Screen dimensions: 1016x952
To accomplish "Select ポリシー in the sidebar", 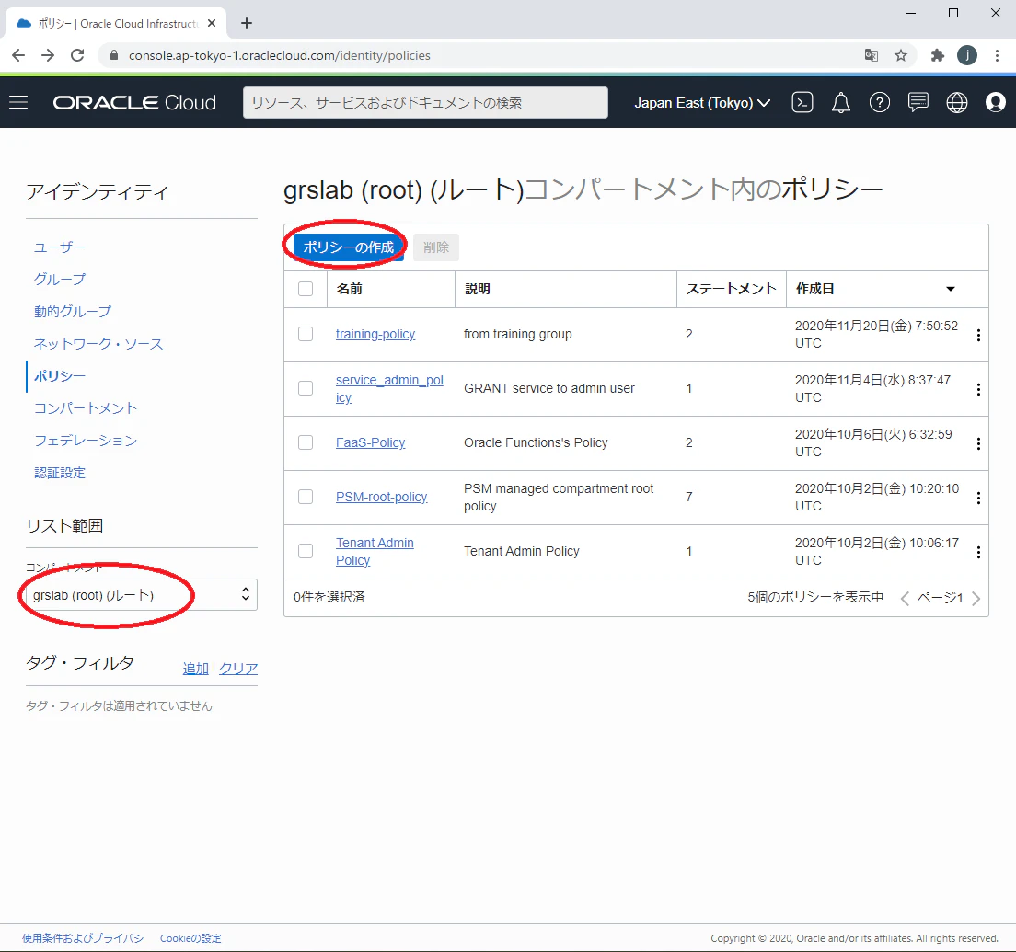I will tap(60, 376).
